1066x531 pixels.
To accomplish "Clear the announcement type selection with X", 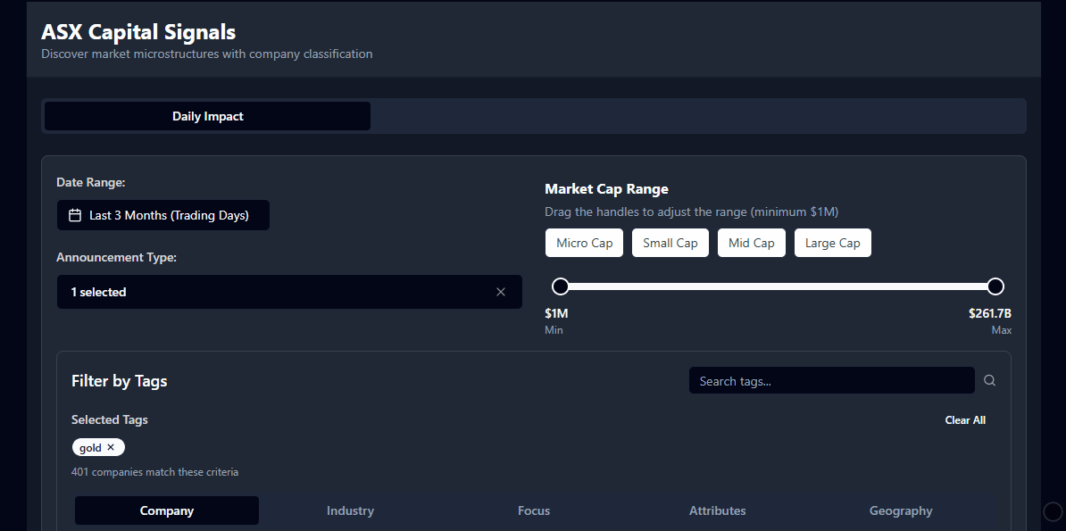I will click(x=501, y=292).
